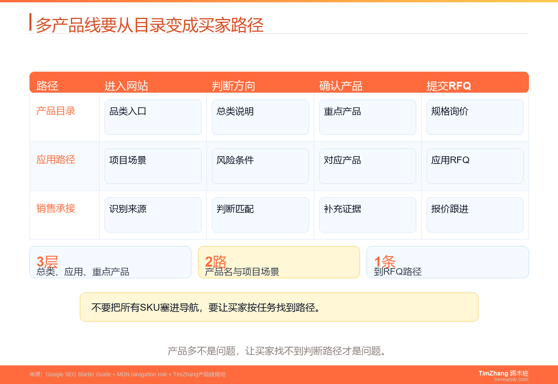Click the 2路 stat number
This screenshot has height=384, width=558.
216,261
